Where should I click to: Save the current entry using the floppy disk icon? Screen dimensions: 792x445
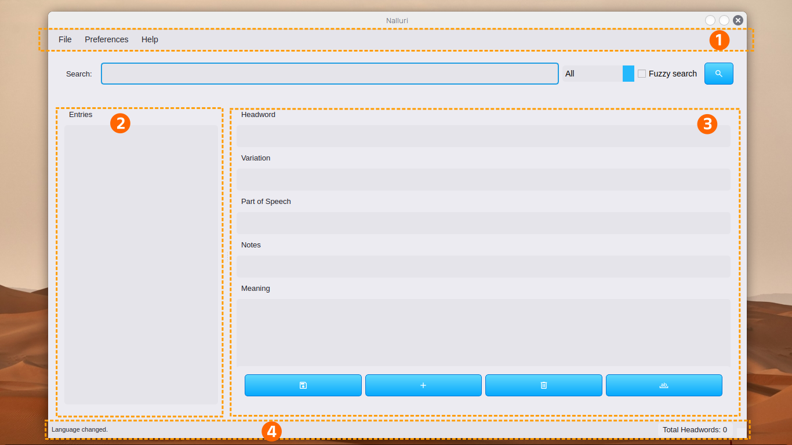tap(303, 385)
